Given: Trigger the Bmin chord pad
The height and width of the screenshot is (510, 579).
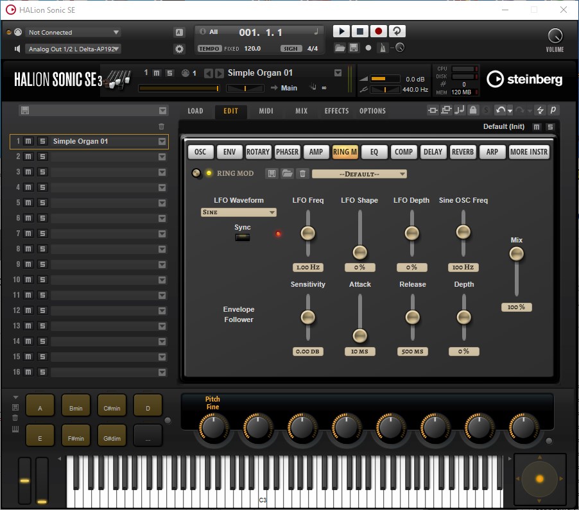Looking at the screenshot, I should 76,405.
